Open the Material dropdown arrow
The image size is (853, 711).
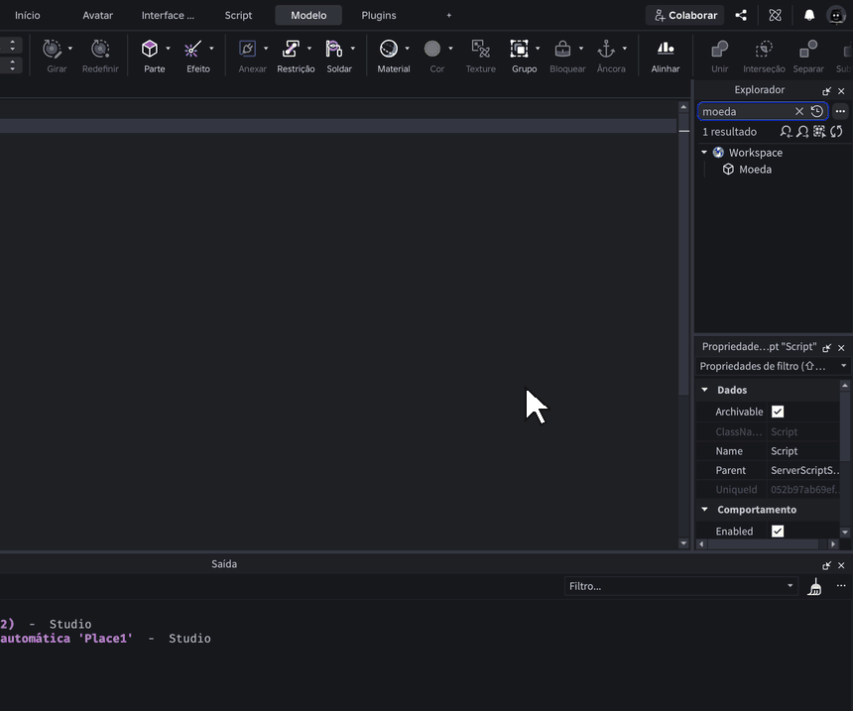(x=407, y=49)
